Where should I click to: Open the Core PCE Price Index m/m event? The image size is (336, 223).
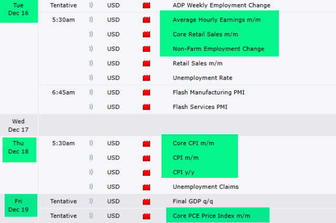coord(211,216)
